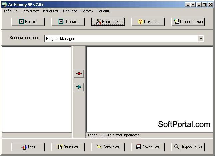Screen dimensions: 215x156
Task: Open the Помощь menu in the menu bar
Action: click(x=103, y=11)
